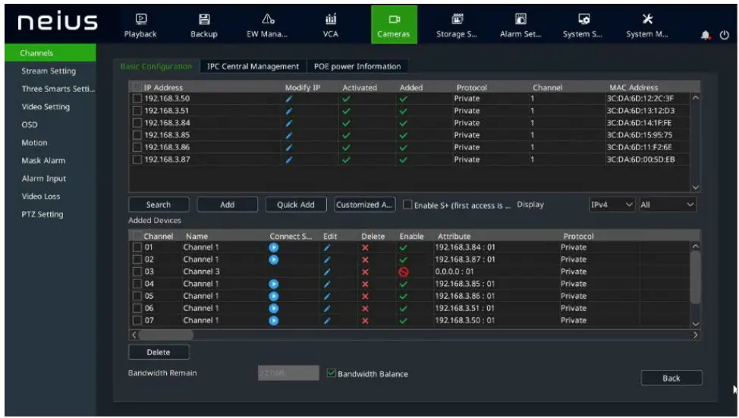
Task: Click edit pencil for channel 03
Action: [327, 272]
